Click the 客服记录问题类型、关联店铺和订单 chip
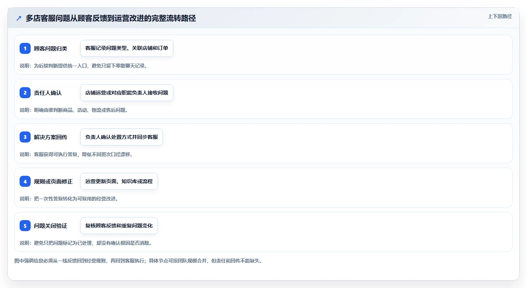This screenshot has height=288, width=527. 127,48
